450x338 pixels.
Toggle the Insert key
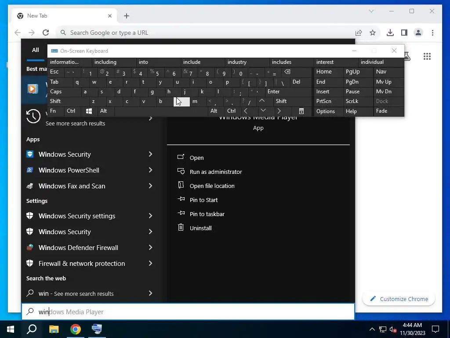click(x=328, y=92)
